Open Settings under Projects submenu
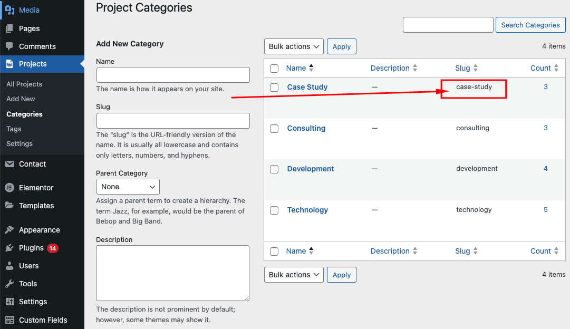This screenshot has height=329, width=570. click(20, 143)
